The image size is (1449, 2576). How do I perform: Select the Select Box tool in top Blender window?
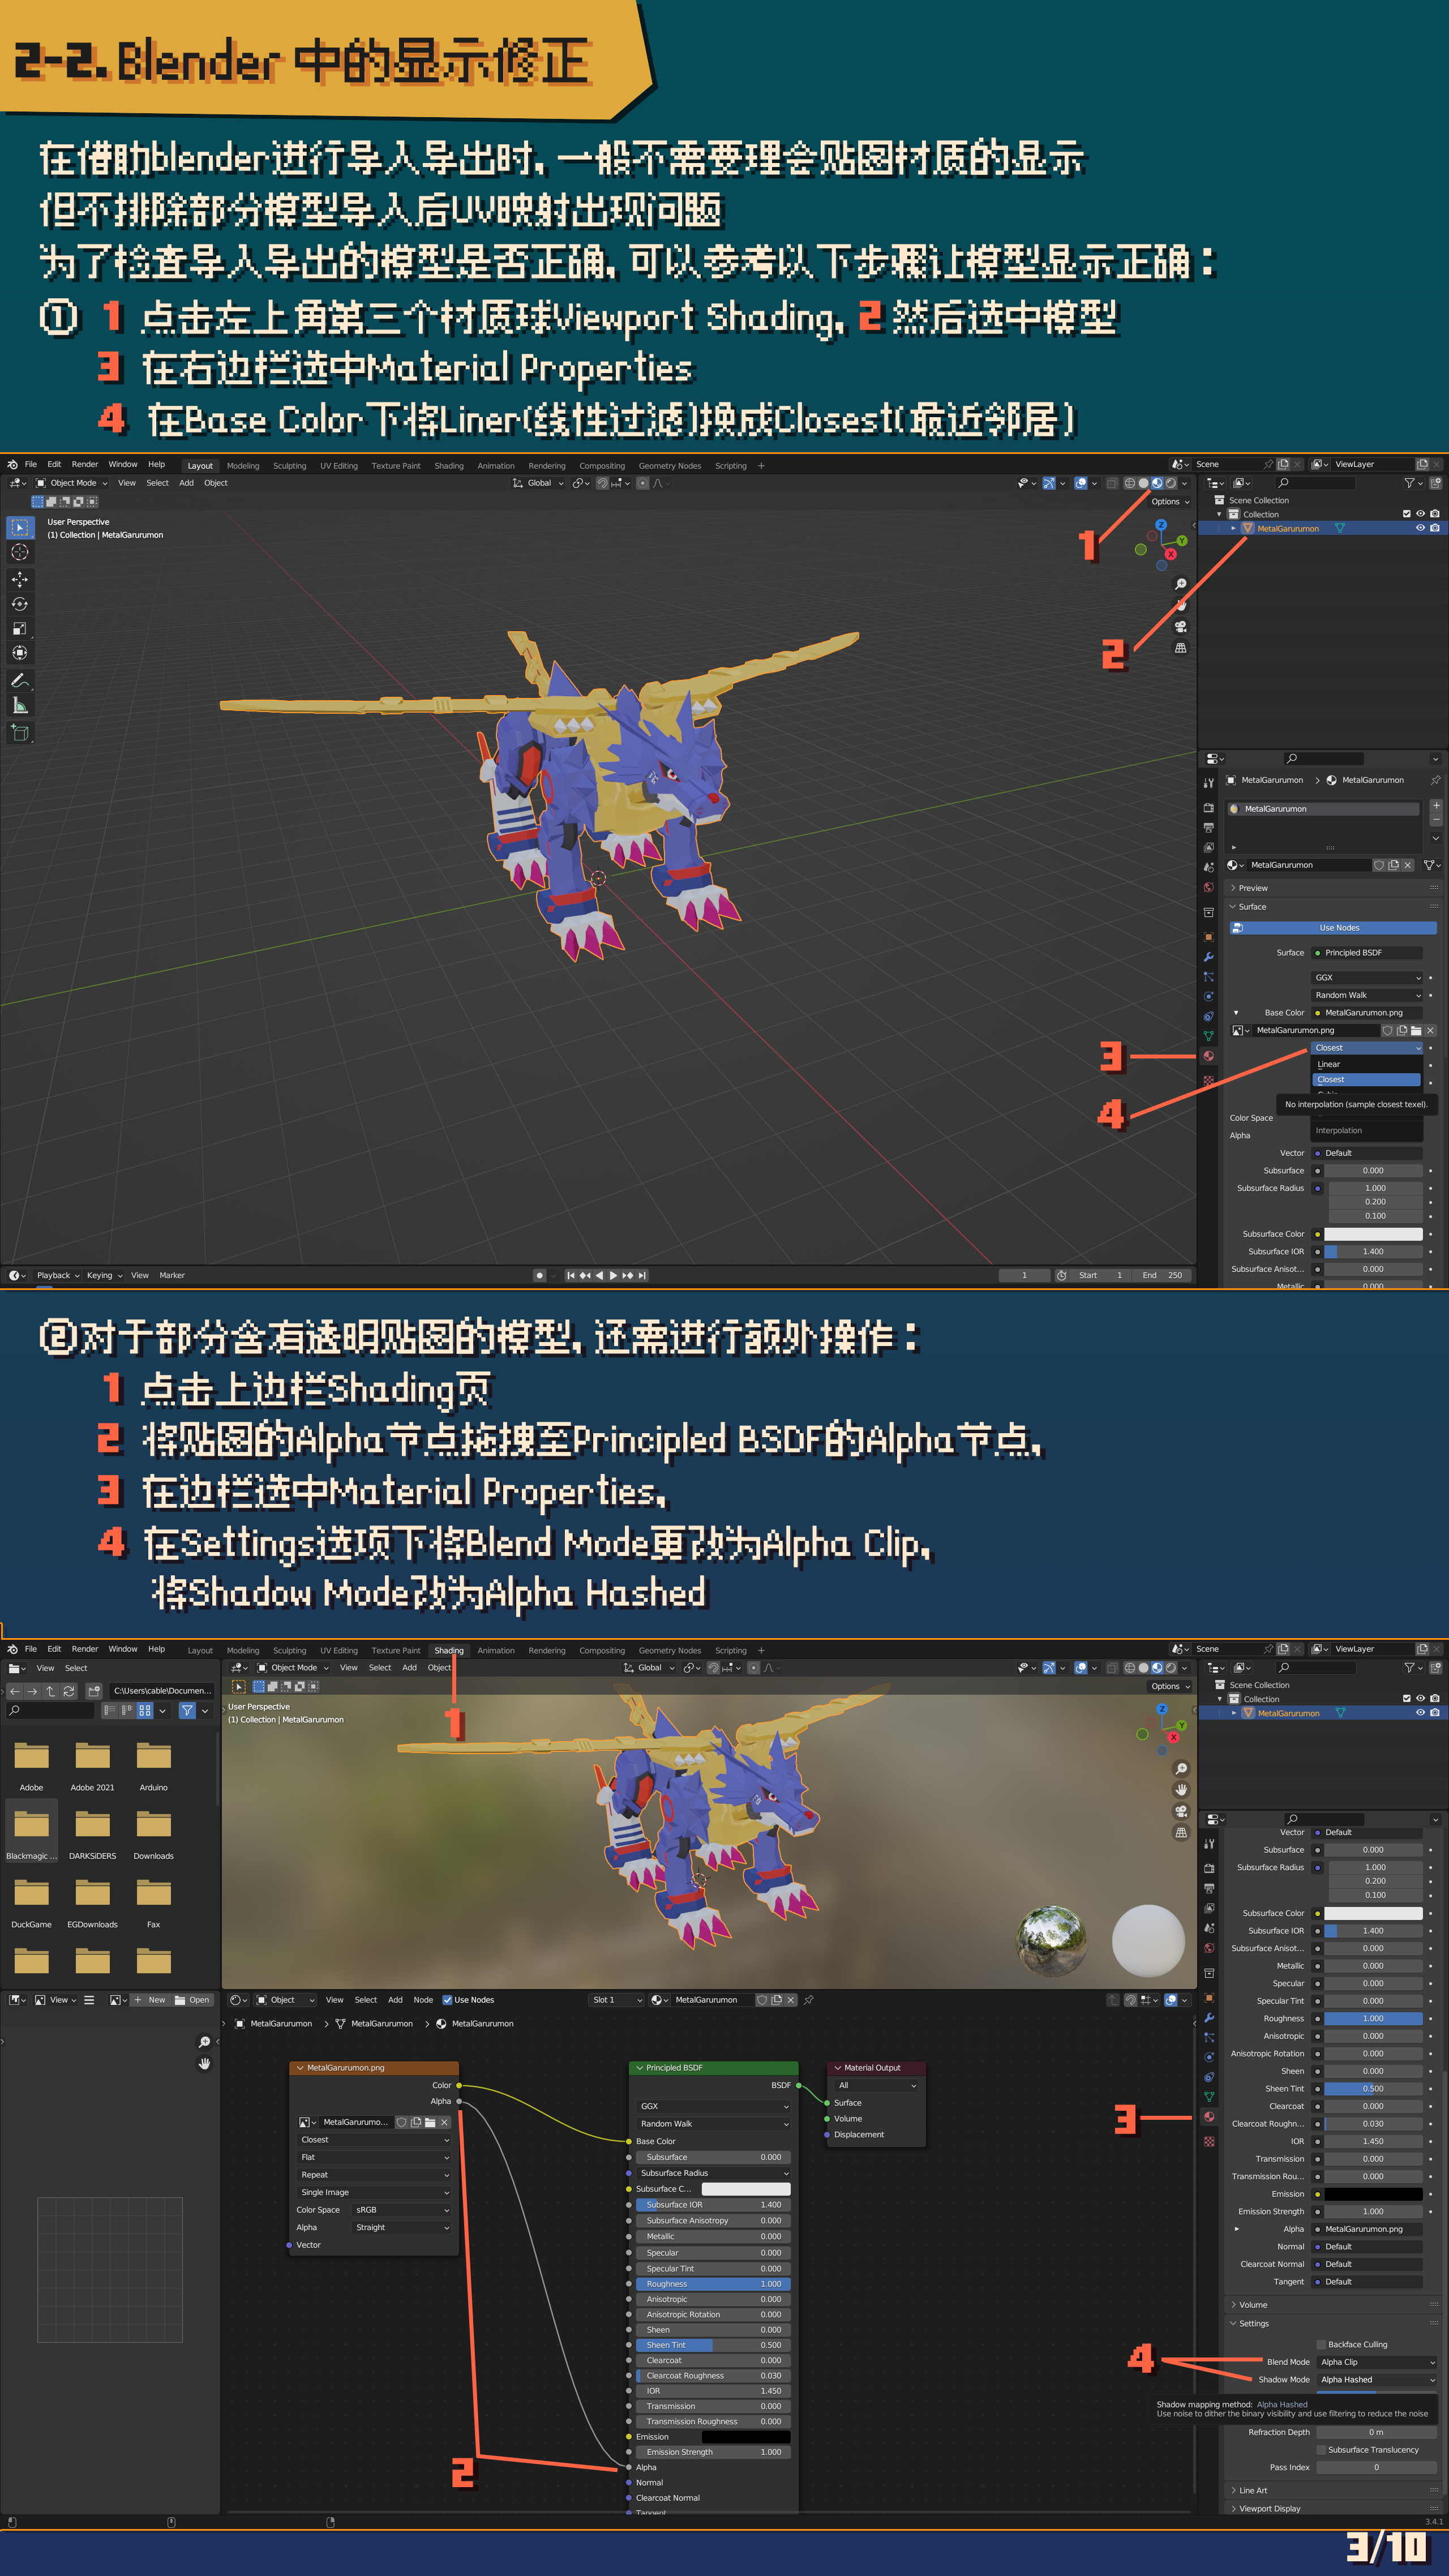(x=20, y=527)
